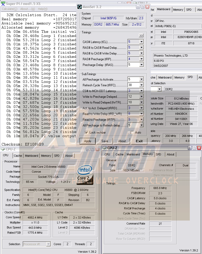Viewport: 202px width, 254px height.
Task: Minimize the MemSet 3.2 window
Action: coord(138,7)
